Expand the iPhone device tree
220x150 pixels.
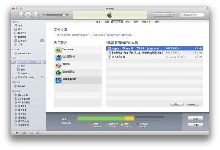point(13,77)
